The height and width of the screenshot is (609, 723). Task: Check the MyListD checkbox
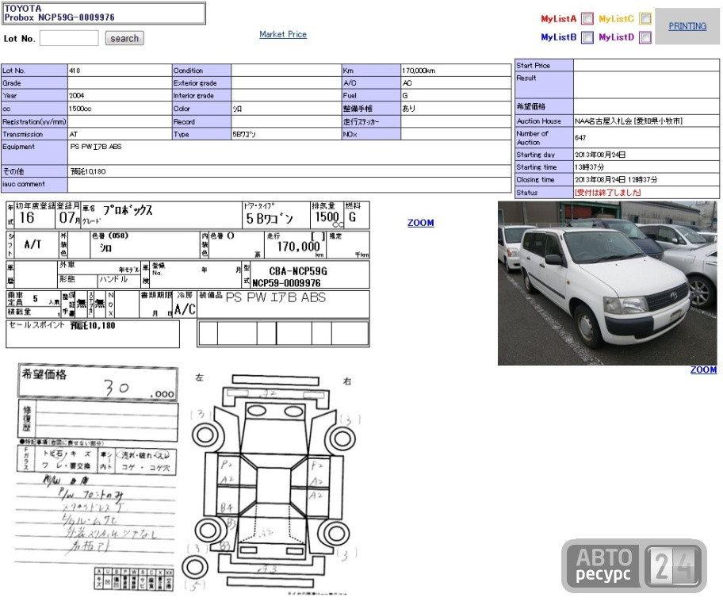click(645, 37)
